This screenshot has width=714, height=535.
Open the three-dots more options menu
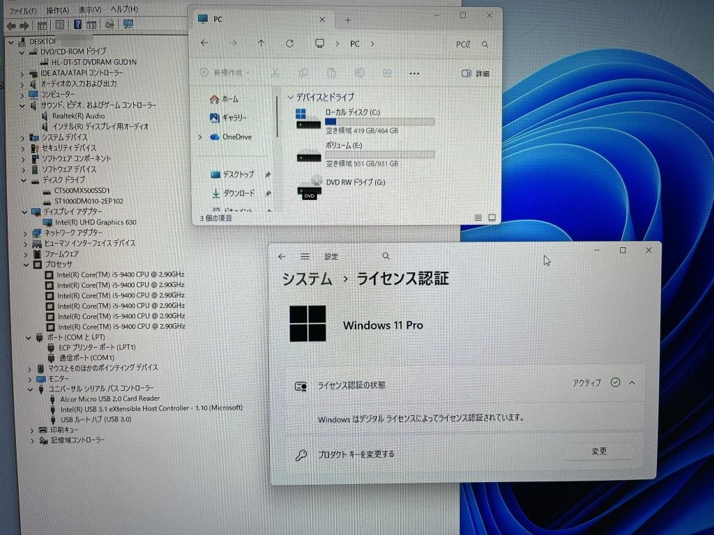pos(414,73)
